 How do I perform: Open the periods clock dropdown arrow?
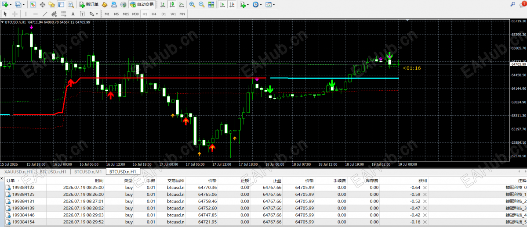(x=261, y=5)
